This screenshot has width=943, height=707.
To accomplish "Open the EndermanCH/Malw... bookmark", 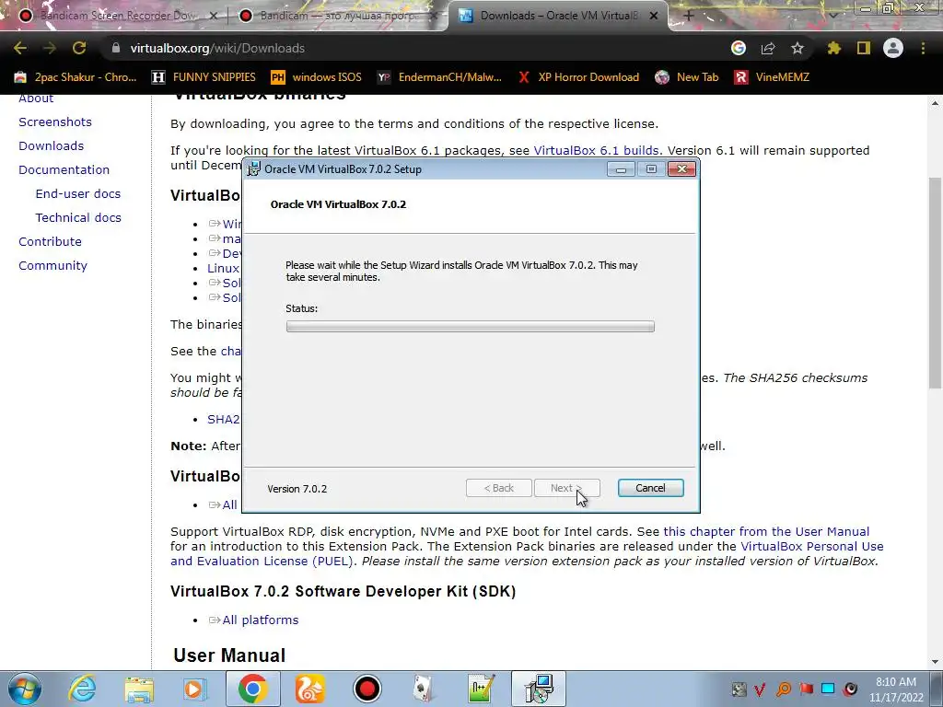I will coord(439,77).
